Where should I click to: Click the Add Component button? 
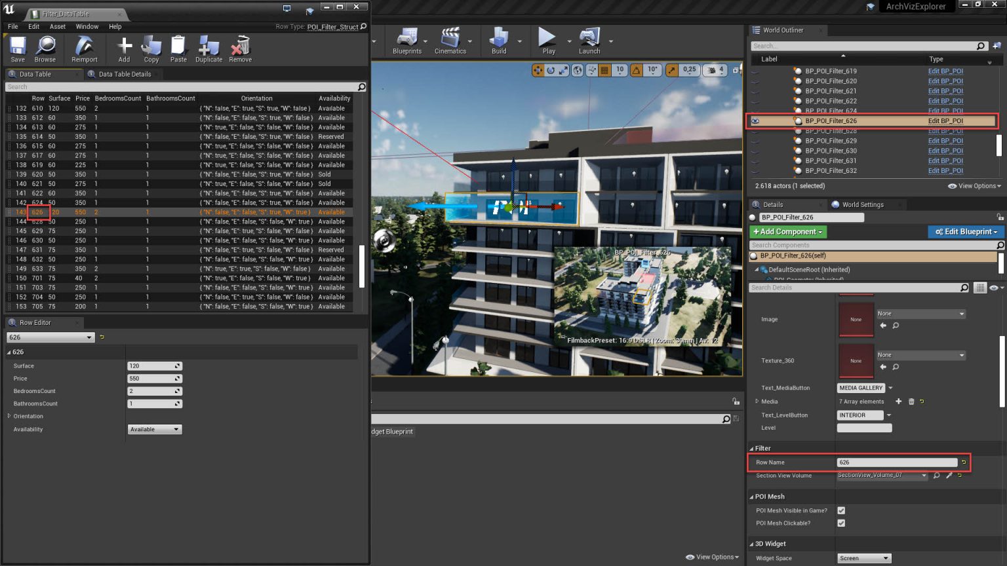(787, 231)
